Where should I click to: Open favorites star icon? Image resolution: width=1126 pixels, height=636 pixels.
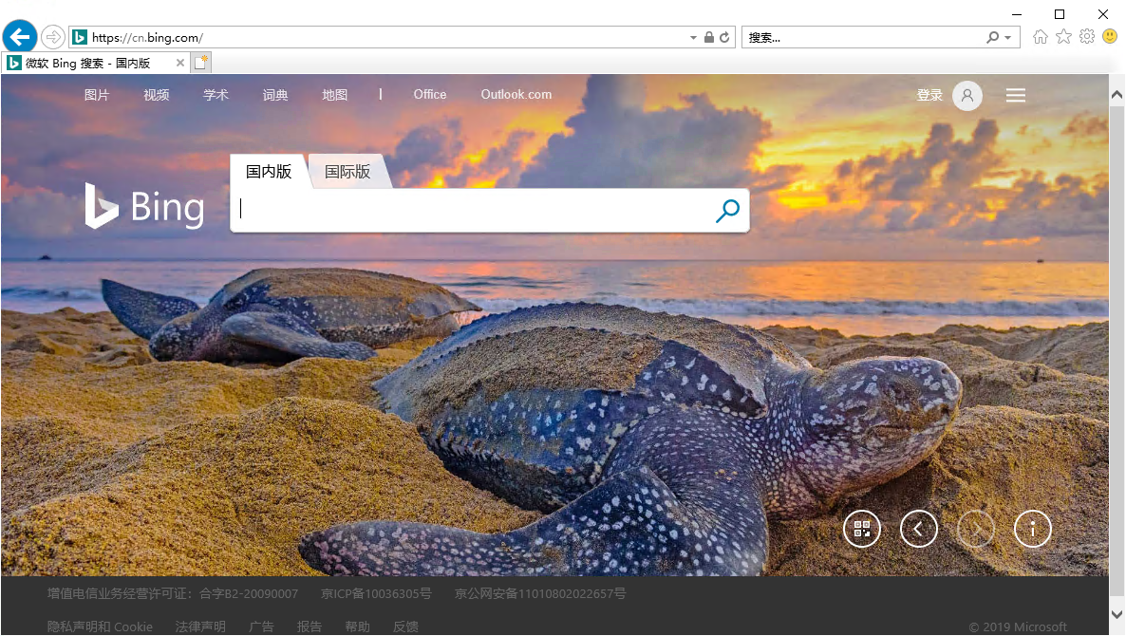click(x=1063, y=37)
